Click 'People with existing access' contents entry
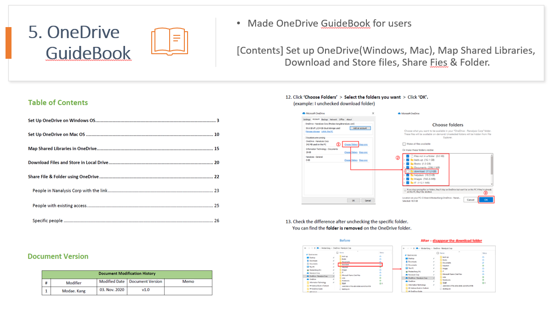 [x=126, y=206]
